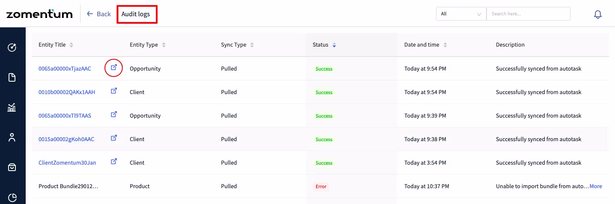Click Success badge in ClientZomentum30Jan row
Image resolution: width=615 pixels, height=204 pixels.
point(324,163)
